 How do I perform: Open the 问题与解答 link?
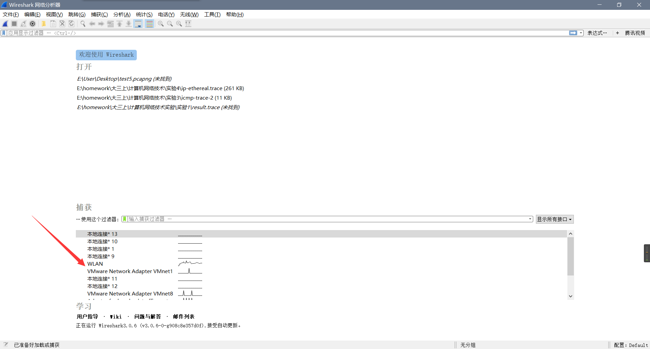[148, 316]
